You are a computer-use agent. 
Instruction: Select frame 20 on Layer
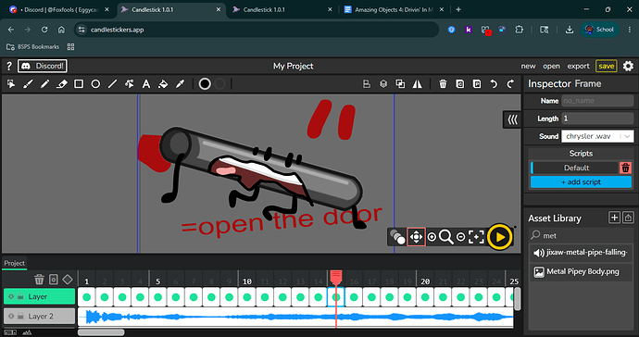(425, 297)
